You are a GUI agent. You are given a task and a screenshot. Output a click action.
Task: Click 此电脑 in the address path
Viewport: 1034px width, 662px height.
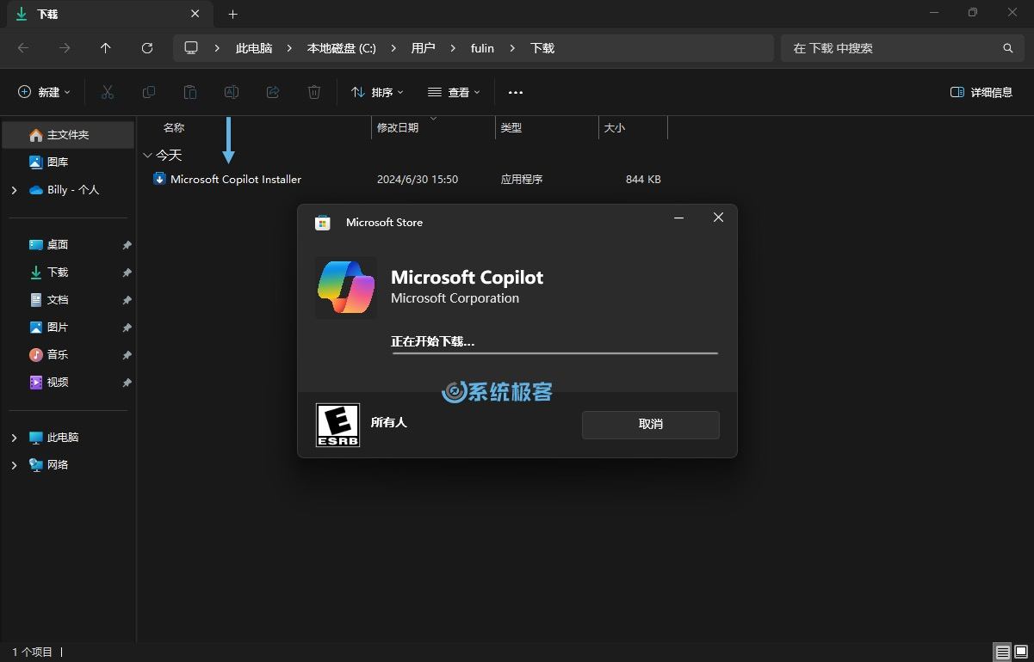[x=254, y=48]
